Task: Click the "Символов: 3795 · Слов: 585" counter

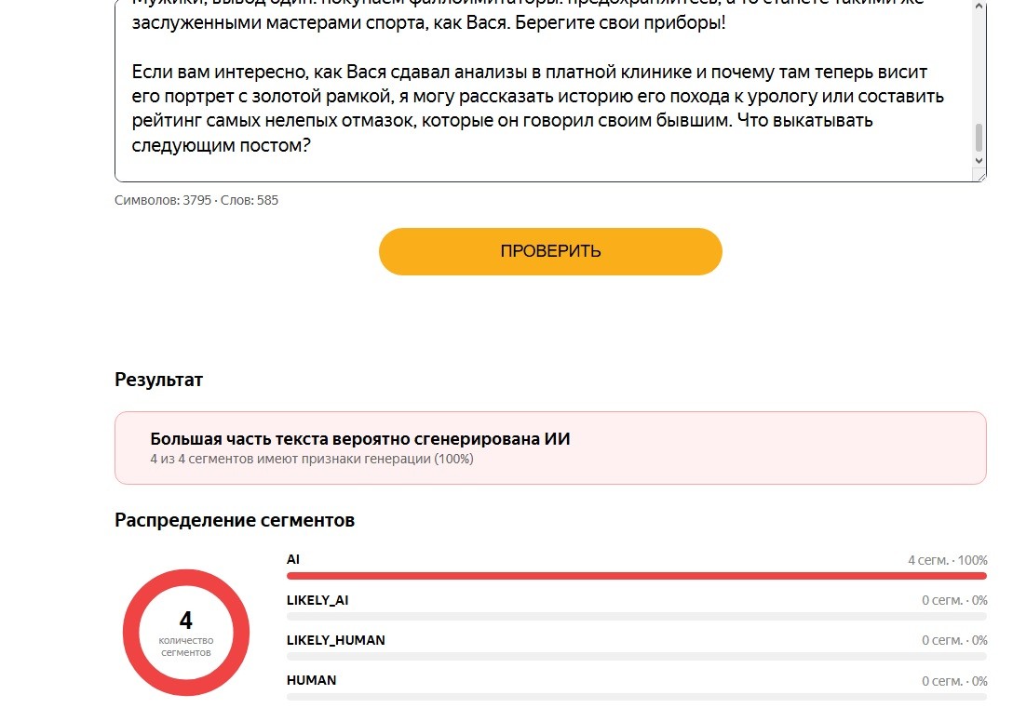Action: click(x=196, y=200)
